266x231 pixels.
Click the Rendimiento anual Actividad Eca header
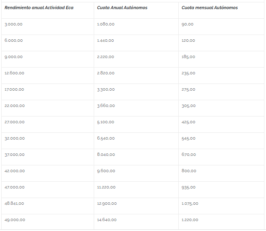tap(39, 8)
